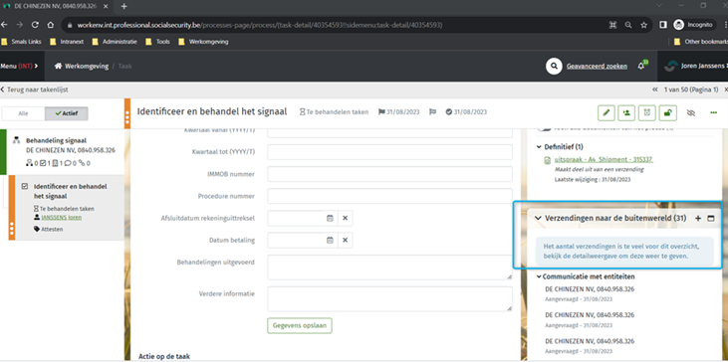Click the browser home button

(x=51, y=25)
